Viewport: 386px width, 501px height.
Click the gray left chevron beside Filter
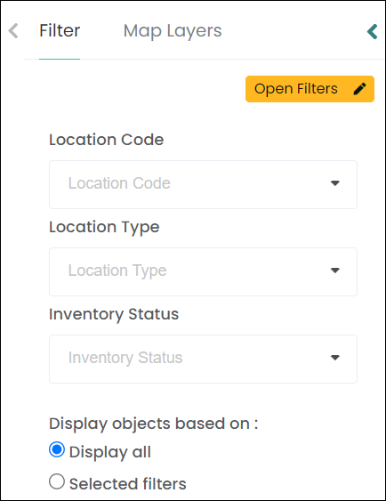(13, 31)
